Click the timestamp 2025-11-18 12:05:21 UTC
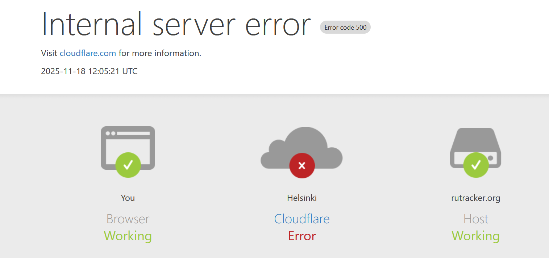This screenshot has height=258, width=549. tap(90, 71)
